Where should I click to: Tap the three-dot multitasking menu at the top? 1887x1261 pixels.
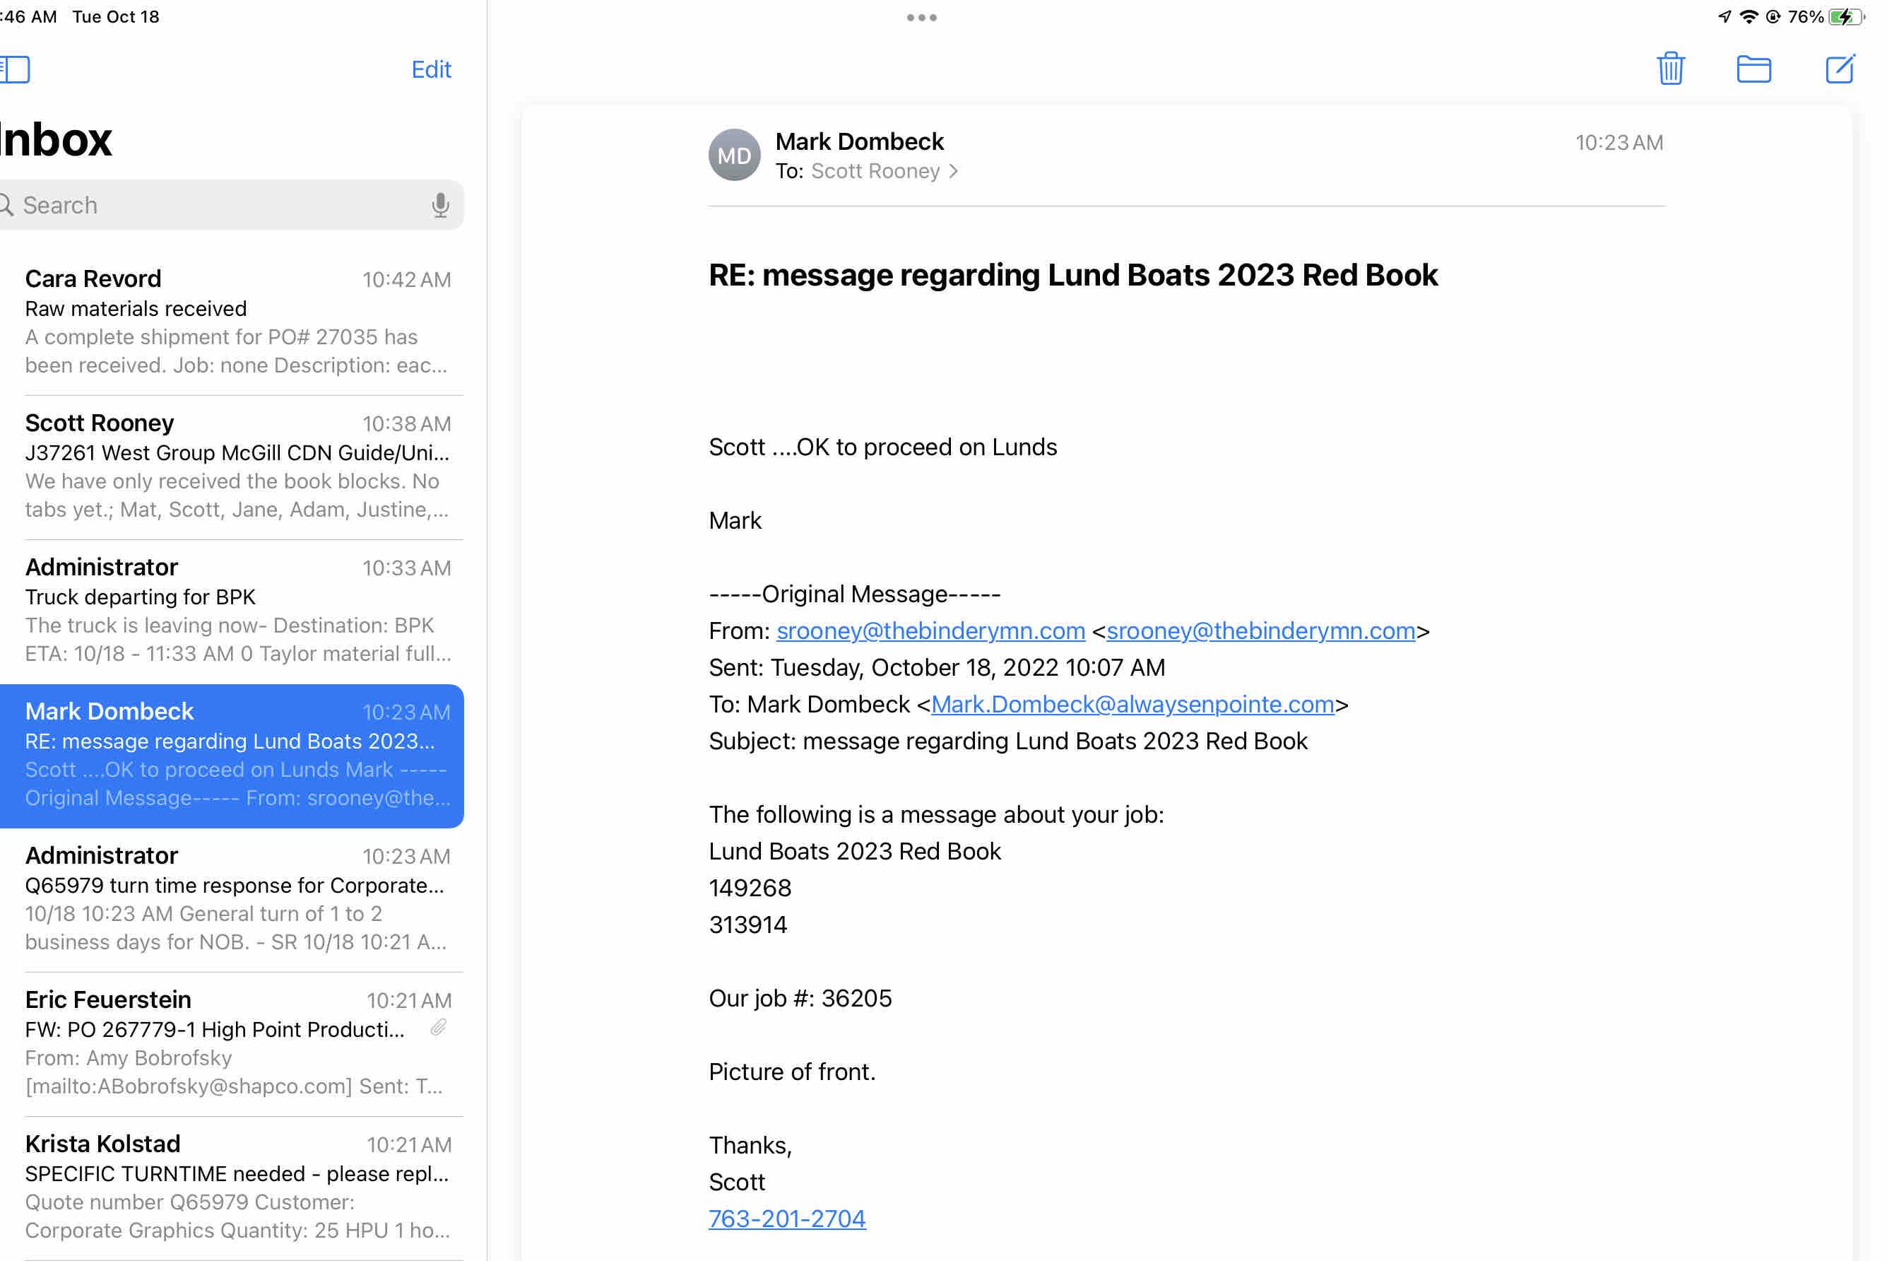point(921,18)
